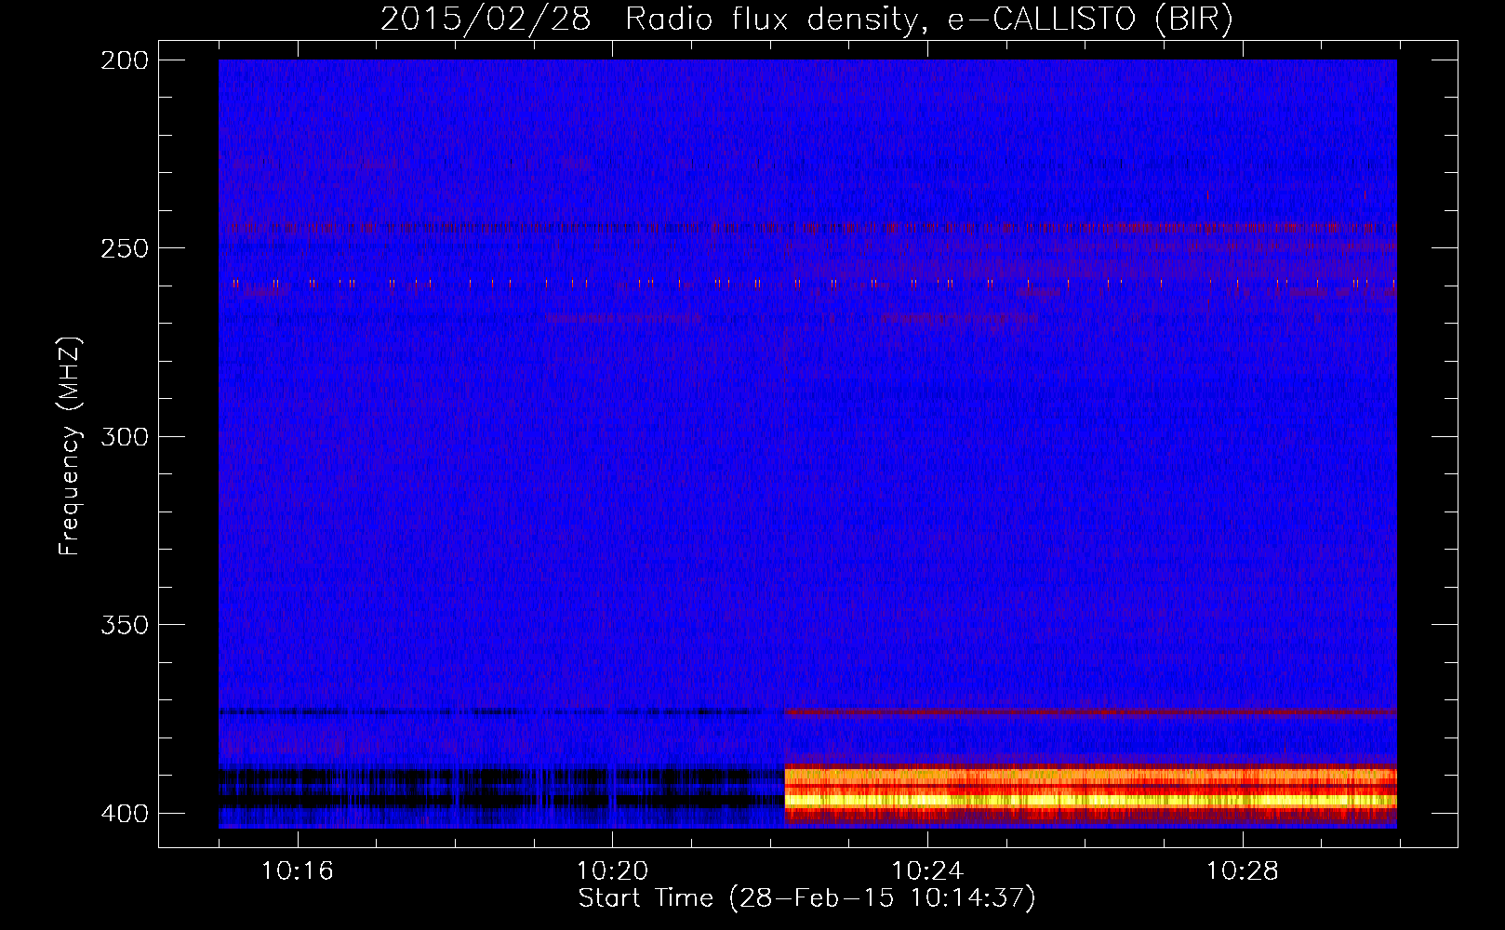Screen dimensions: 1505x930
Task: Click the plot title 'Radio flux density, e-CALLISTO (BIR)'
Action: click(x=929, y=20)
